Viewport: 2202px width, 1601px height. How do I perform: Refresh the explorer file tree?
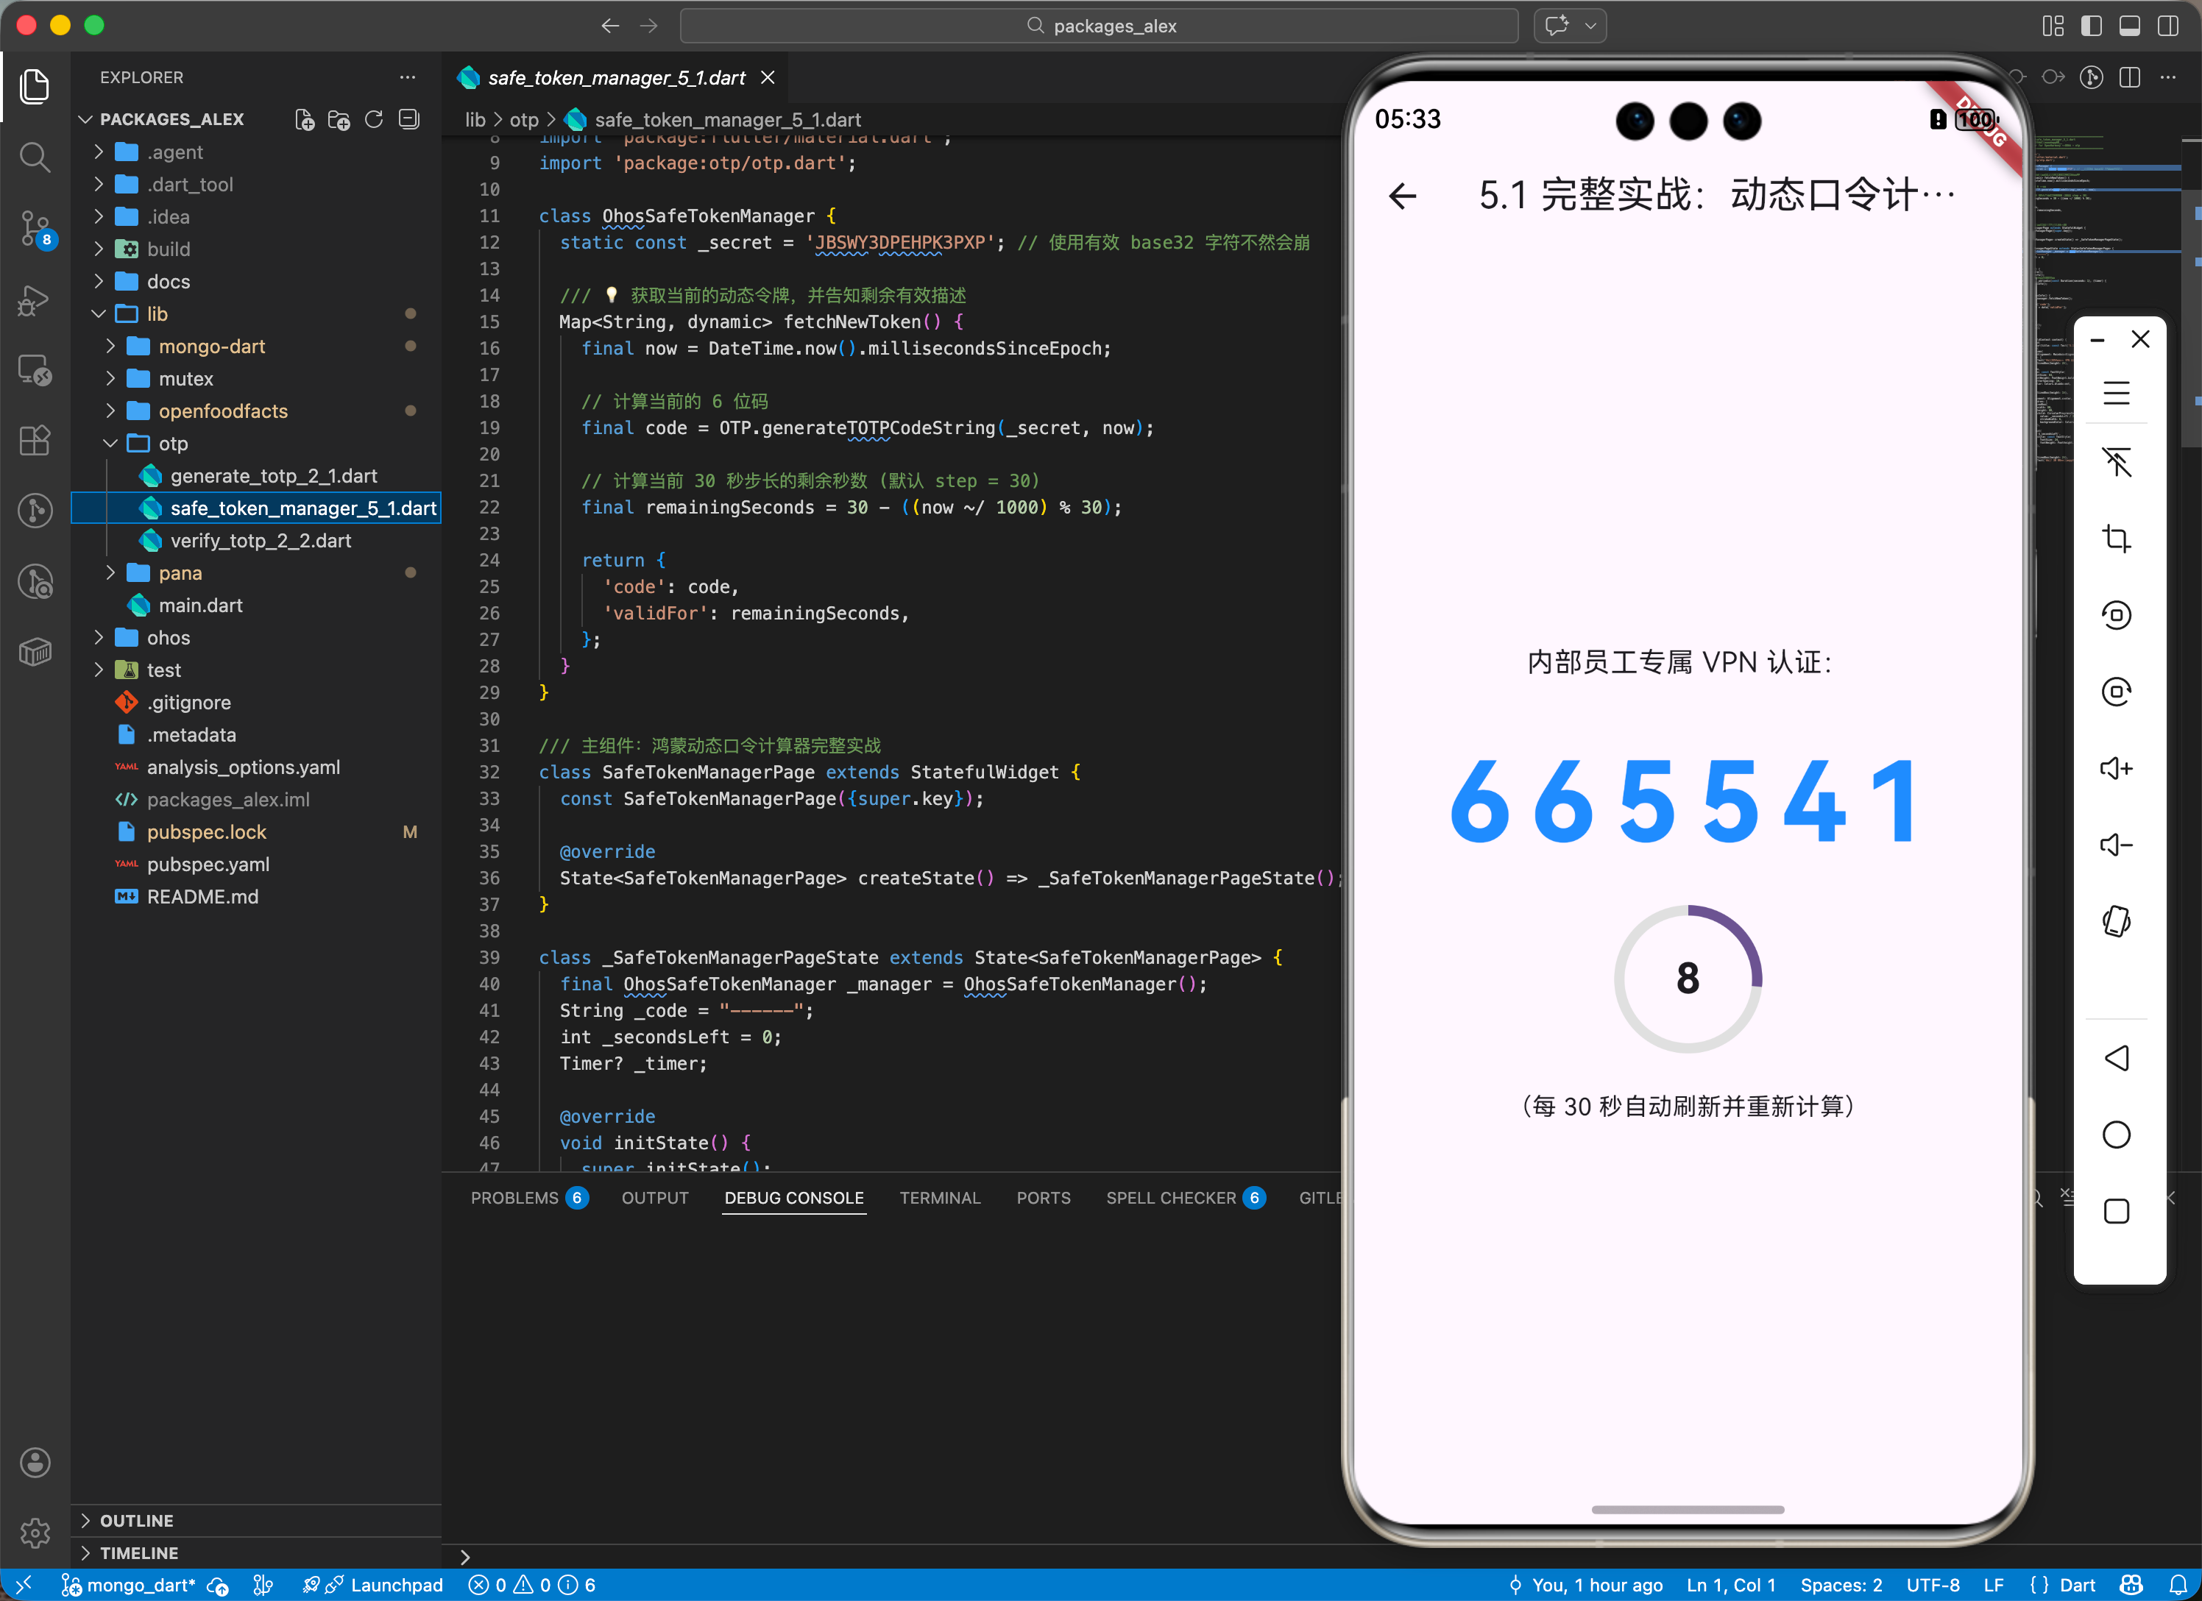pos(374,119)
